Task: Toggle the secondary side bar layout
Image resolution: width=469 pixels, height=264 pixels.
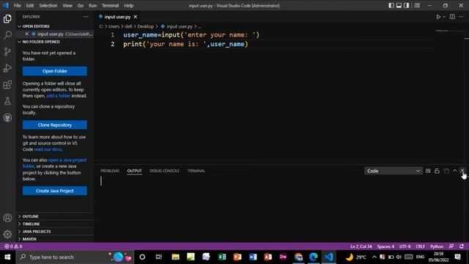Action: (407, 5)
